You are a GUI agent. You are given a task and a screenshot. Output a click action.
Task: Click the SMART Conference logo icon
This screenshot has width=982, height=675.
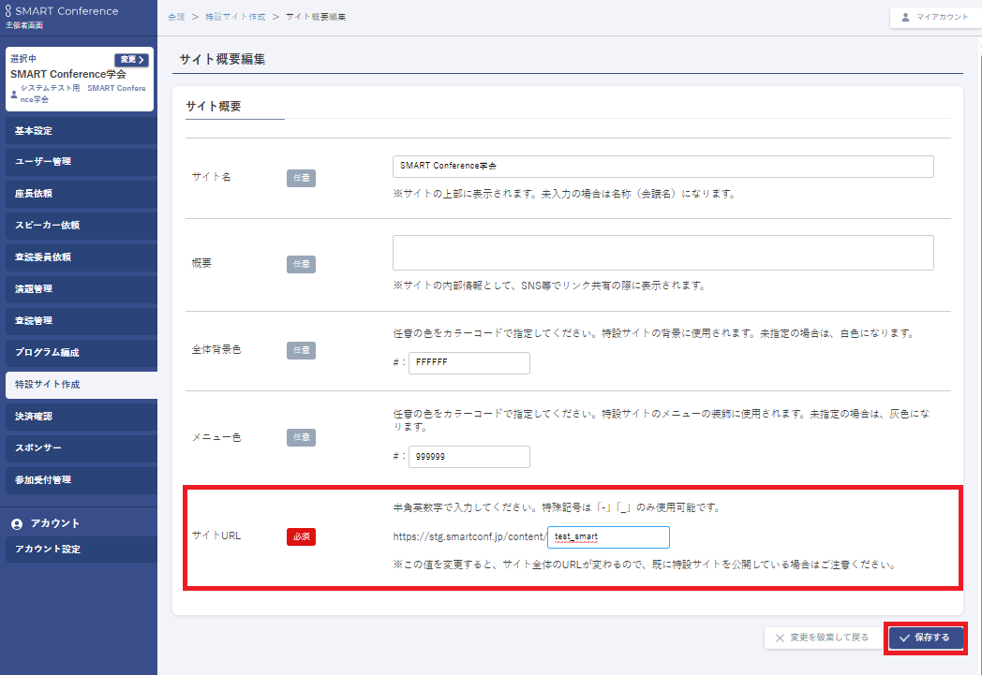coord(9,11)
